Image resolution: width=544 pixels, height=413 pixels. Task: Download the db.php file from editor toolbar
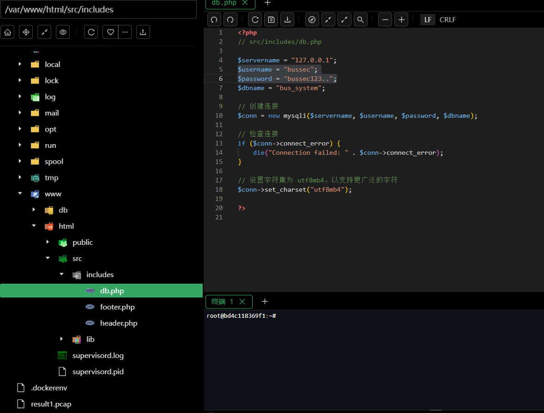pyautogui.click(x=287, y=19)
